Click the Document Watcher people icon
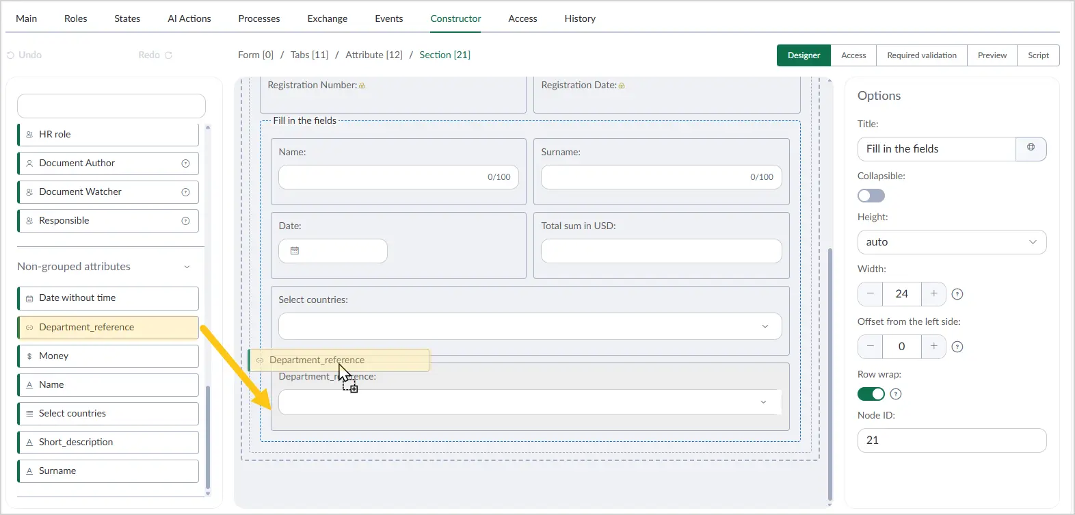 coord(29,192)
